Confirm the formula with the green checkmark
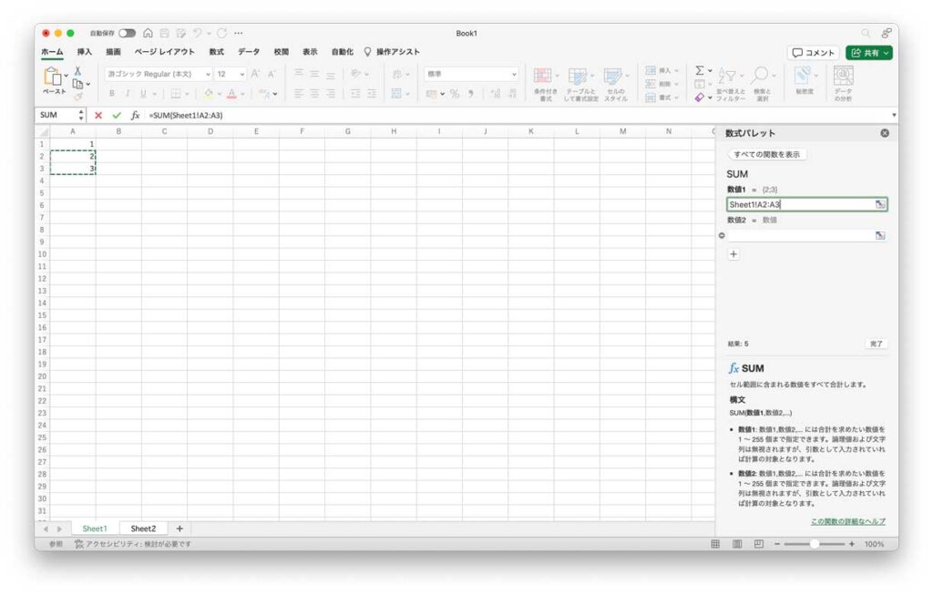 [x=116, y=116]
